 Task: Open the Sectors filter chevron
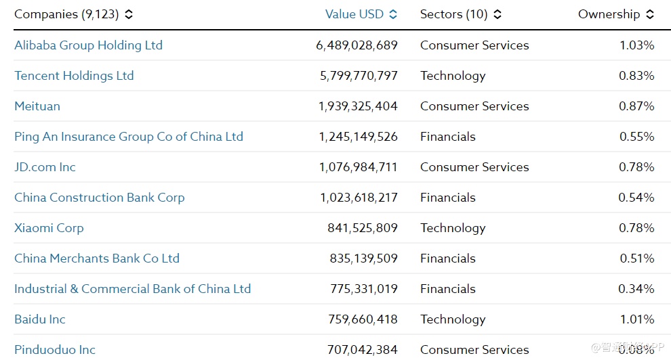(x=497, y=14)
